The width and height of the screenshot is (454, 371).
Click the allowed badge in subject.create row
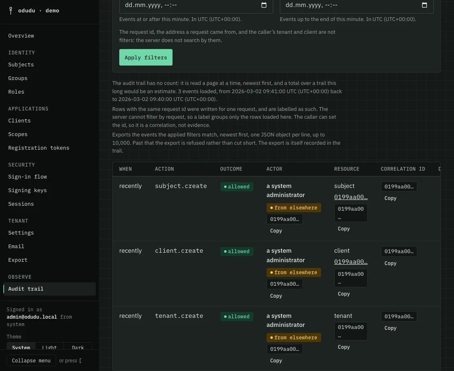pyautogui.click(x=236, y=186)
